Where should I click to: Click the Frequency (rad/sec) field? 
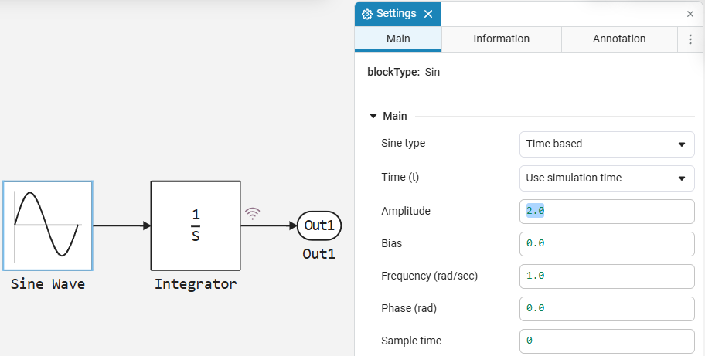click(x=607, y=276)
